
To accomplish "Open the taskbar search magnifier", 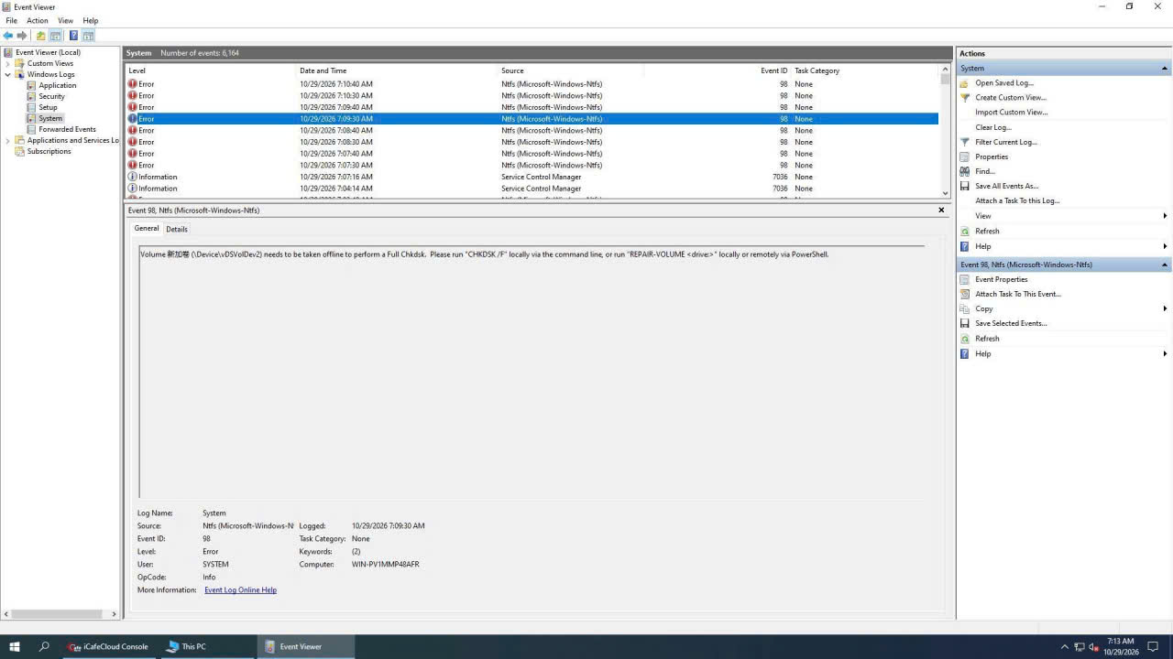I will (44, 646).
